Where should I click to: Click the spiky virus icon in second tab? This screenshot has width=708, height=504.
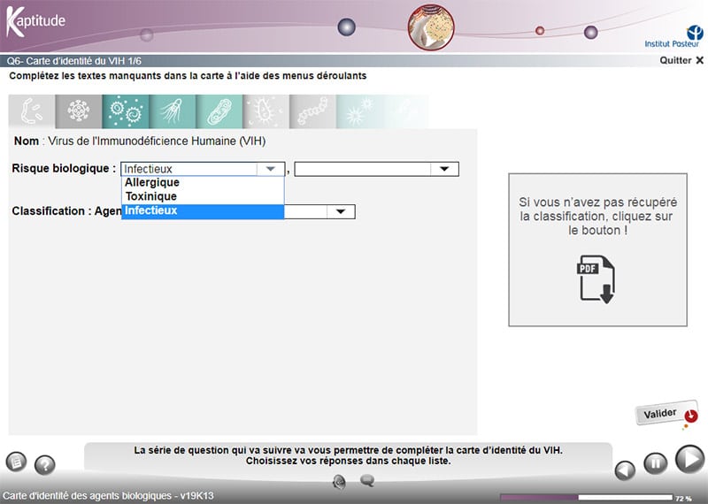pos(78,112)
